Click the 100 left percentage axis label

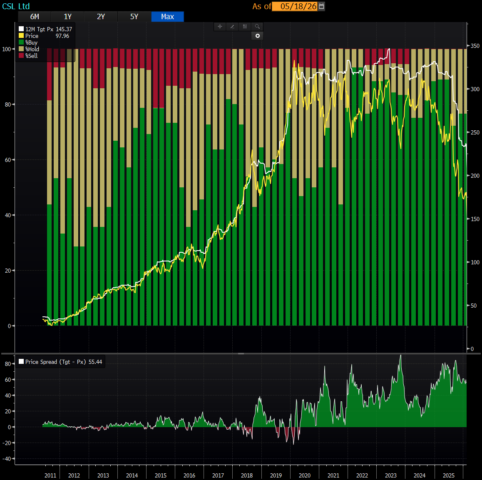[x=7, y=49]
